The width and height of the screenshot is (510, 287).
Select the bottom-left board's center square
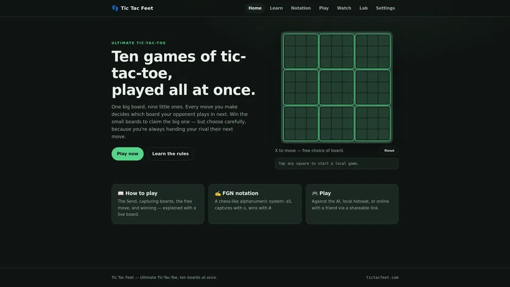(x=301, y=123)
